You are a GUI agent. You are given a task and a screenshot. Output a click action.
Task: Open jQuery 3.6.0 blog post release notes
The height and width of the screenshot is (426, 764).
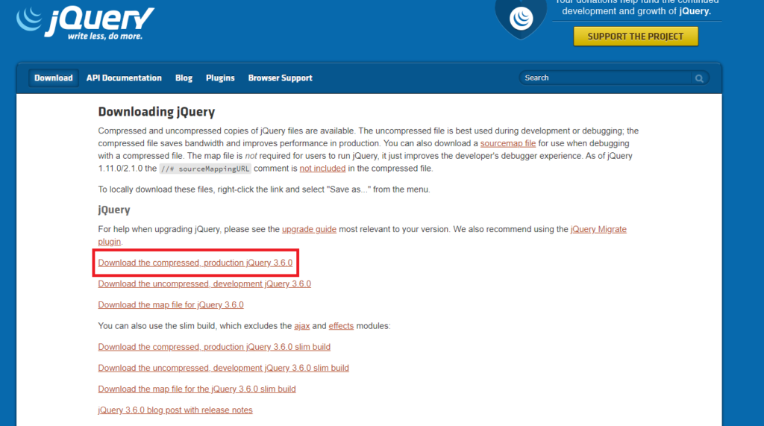tap(175, 410)
